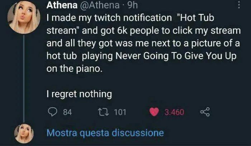Click the small avatar beside discussion link
This screenshot has height=146, width=251.
pos(24,133)
